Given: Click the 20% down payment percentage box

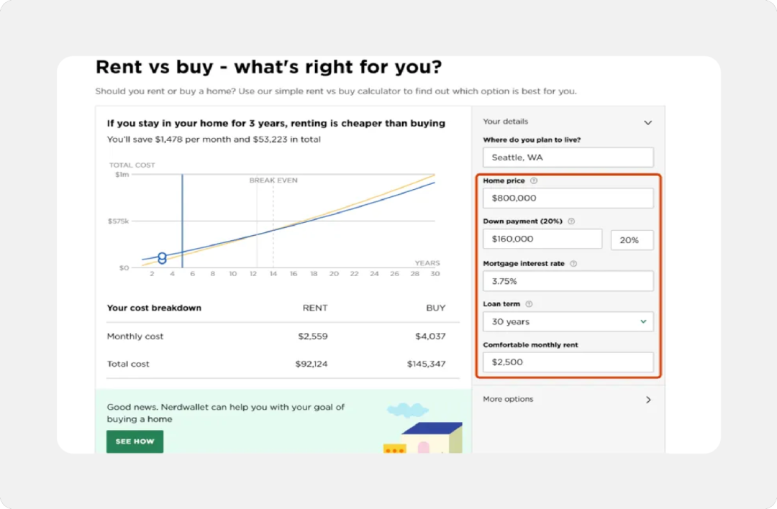Looking at the screenshot, I should [x=632, y=240].
